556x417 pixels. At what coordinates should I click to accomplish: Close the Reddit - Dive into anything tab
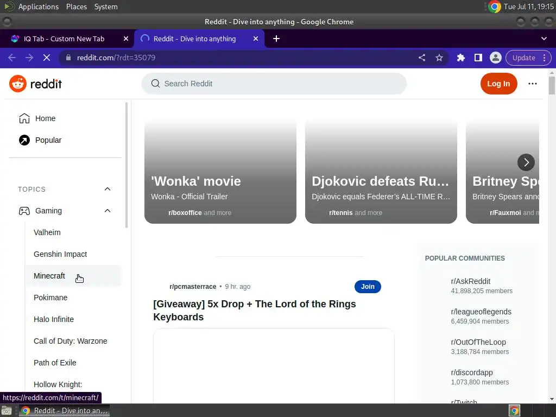256,39
